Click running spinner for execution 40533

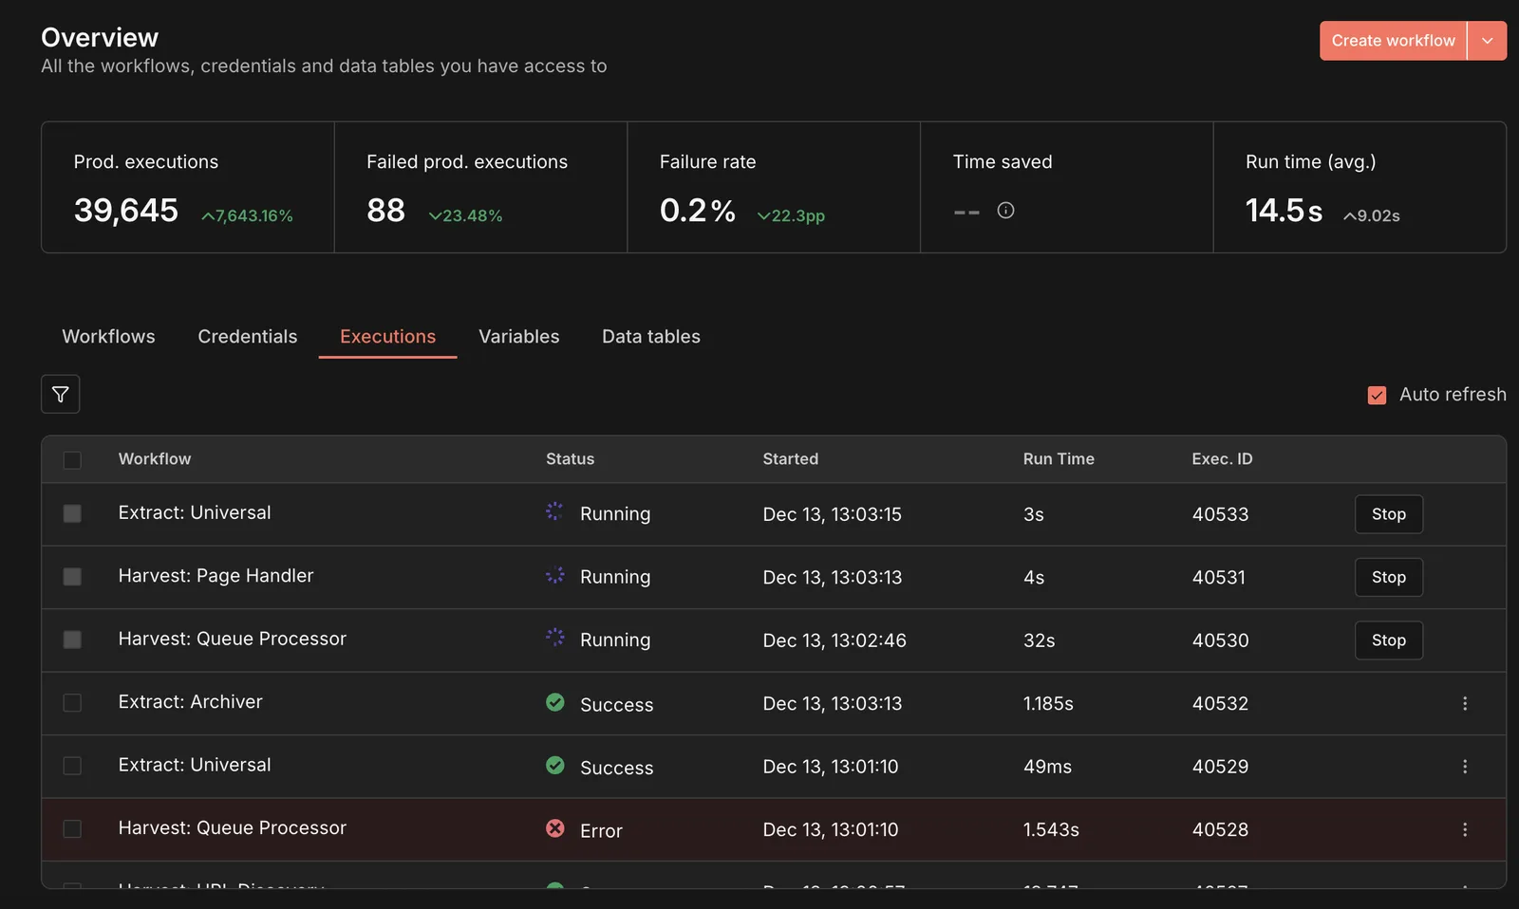coord(554,511)
